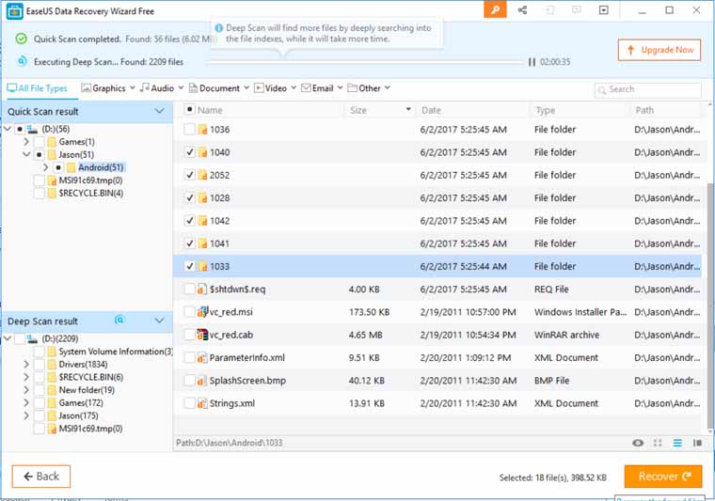Viewport: 715px width, 501px height.
Task: Uncheck the 1028 folder checkbox
Action: 190,197
